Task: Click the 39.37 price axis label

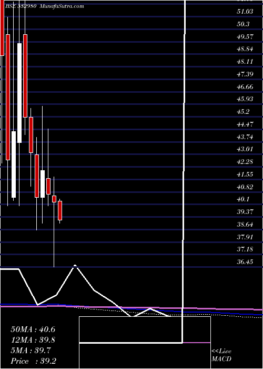Action: (245, 211)
